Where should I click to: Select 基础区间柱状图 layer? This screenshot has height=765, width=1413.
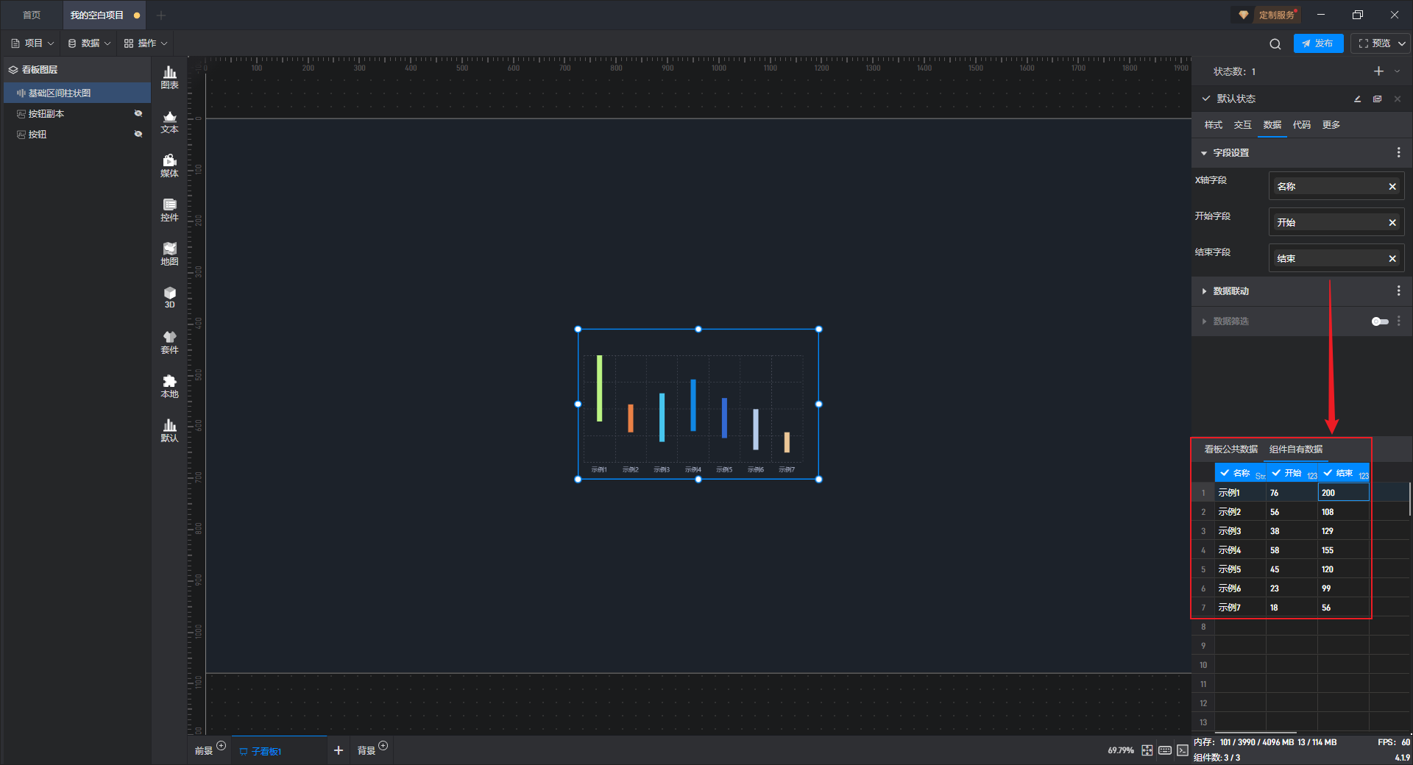pos(77,93)
